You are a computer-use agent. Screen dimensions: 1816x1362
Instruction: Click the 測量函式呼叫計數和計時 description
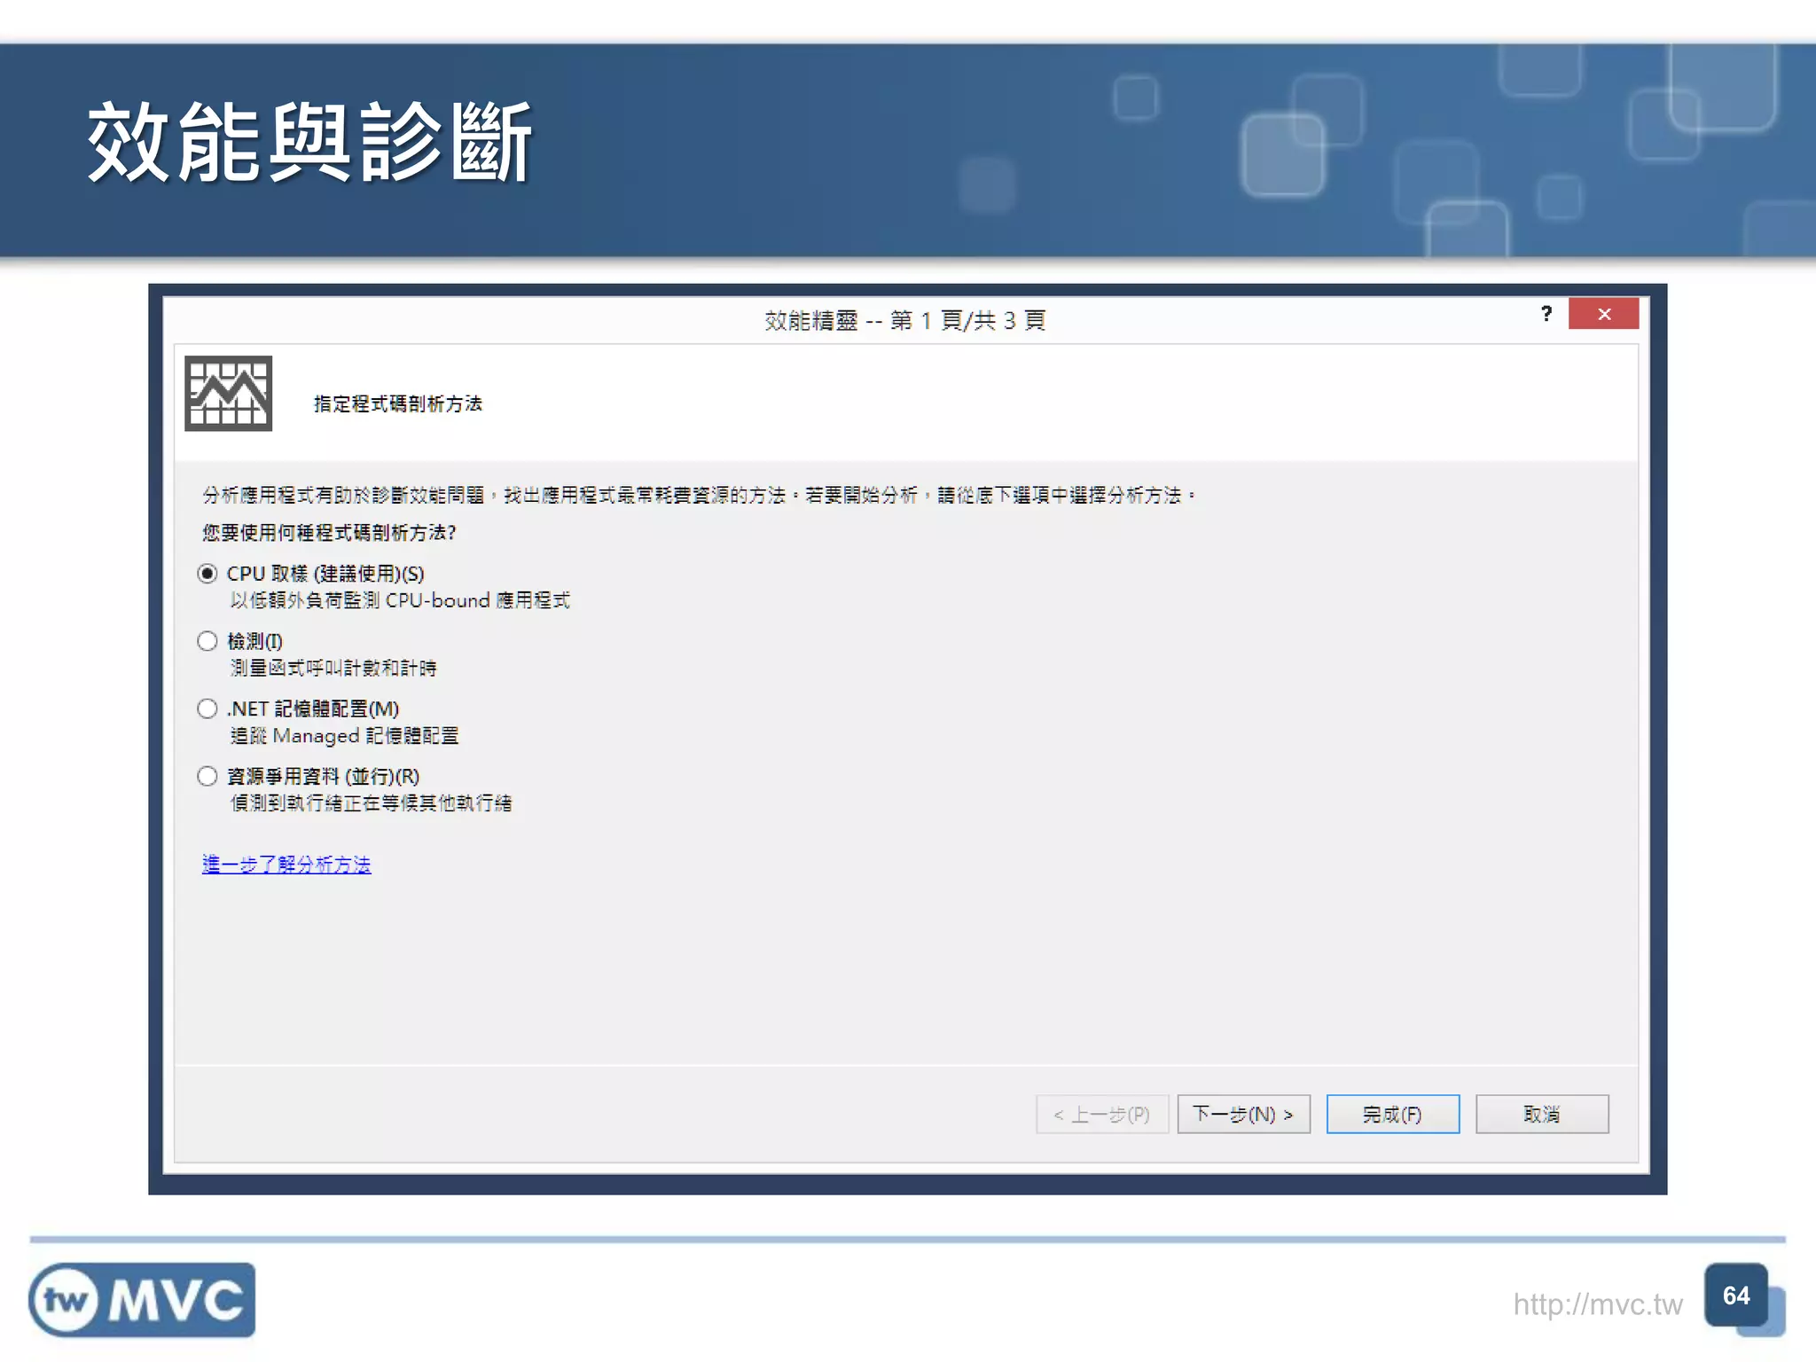pos(333,669)
